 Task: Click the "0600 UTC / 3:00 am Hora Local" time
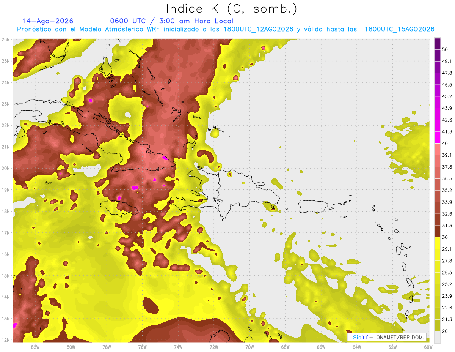pos(172,21)
